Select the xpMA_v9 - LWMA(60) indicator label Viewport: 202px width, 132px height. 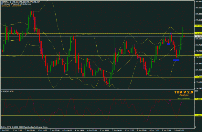11,6
